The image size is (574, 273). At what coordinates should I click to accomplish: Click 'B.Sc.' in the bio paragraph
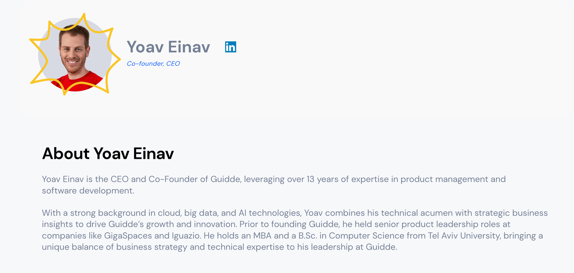(x=308, y=236)
